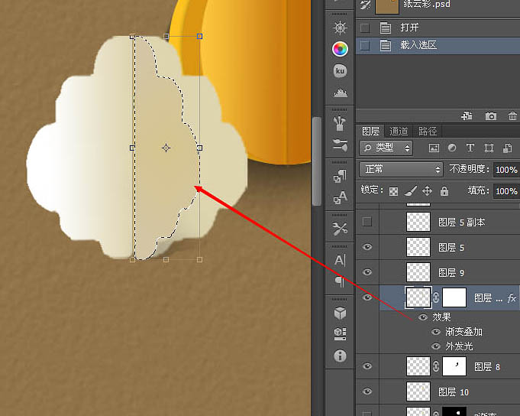Click the 不透明度 opacity value field

pos(506,170)
